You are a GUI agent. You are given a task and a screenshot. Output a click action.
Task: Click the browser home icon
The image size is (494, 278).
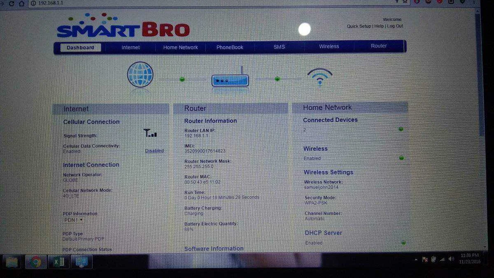[x=21, y=3]
